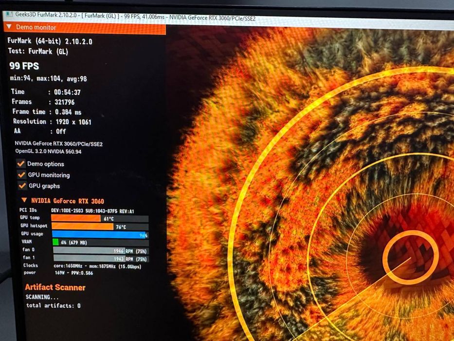The width and height of the screenshot is (454, 341).
Task: Click the fan 1 1943 RPM bar
Action: [x=101, y=258]
